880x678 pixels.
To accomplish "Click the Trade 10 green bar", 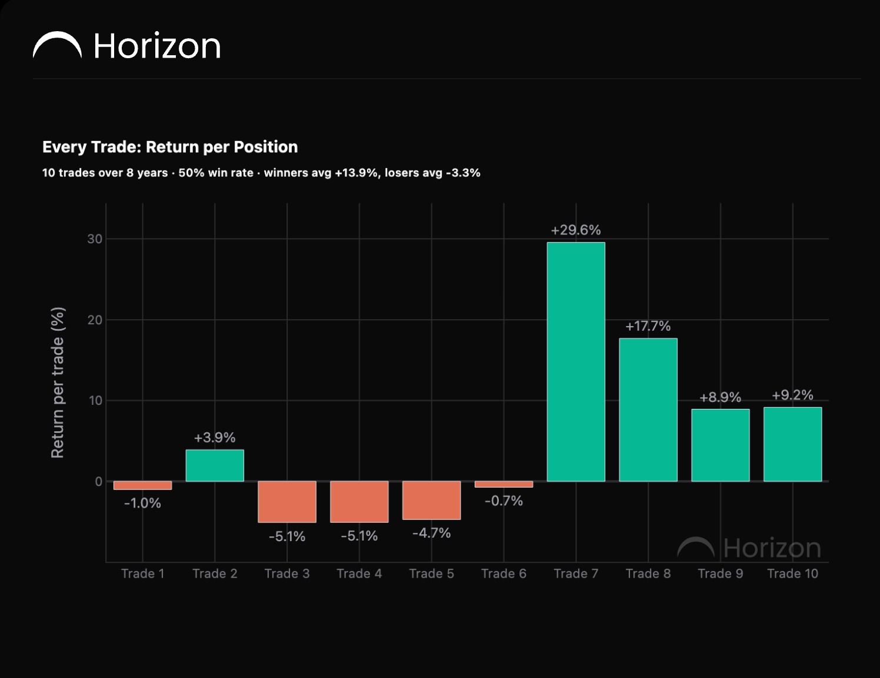I will point(793,444).
